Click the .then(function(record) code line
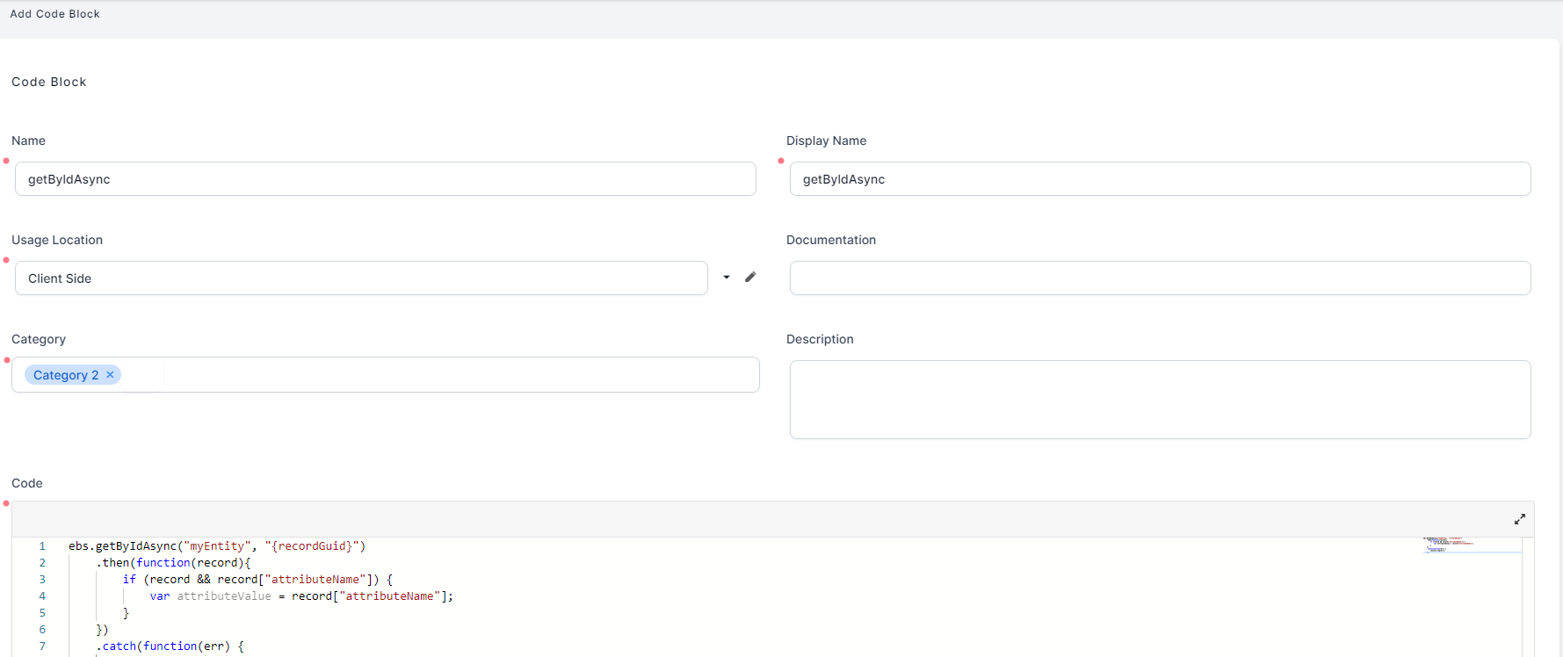Viewport: 1563px width, 657px height. coord(173,563)
